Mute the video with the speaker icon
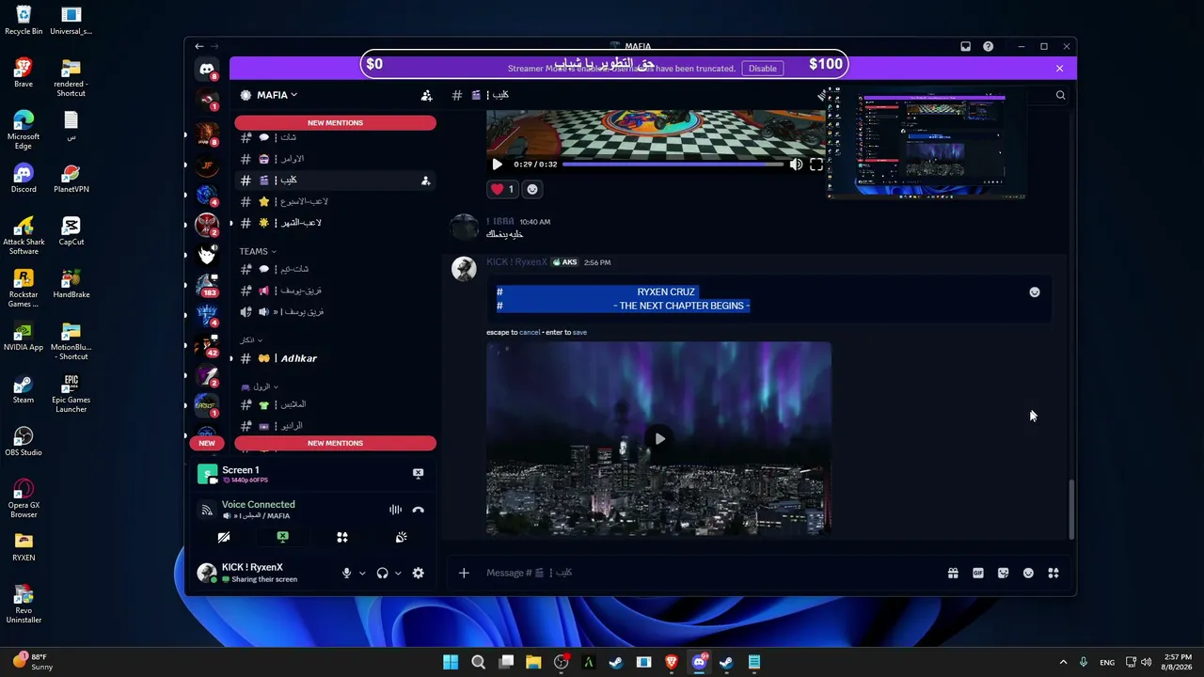The width and height of the screenshot is (1204, 677). coord(796,165)
